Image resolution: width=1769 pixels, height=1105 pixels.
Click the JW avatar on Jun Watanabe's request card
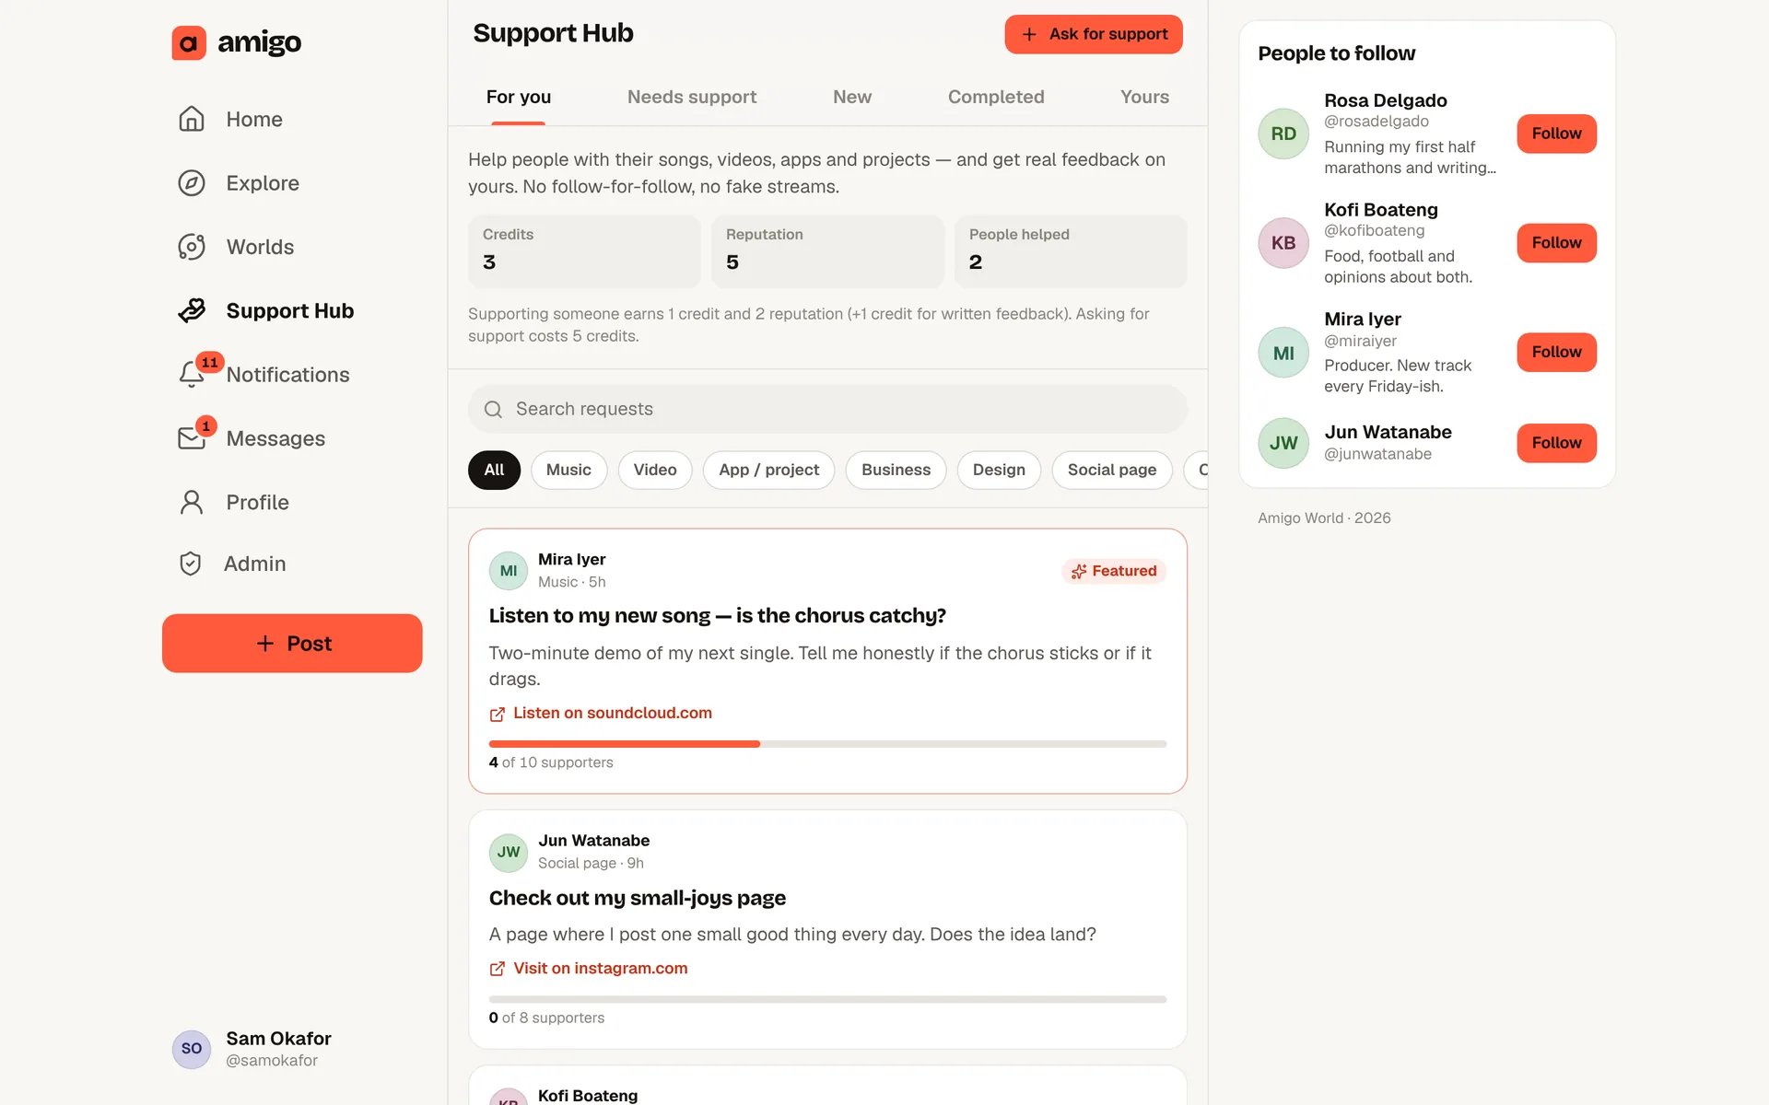click(509, 853)
